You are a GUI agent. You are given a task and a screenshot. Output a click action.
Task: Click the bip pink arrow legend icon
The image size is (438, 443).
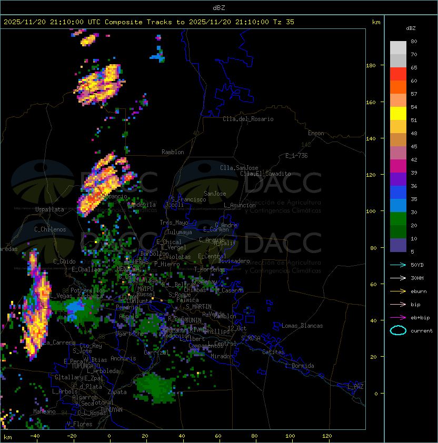(x=398, y=304)
